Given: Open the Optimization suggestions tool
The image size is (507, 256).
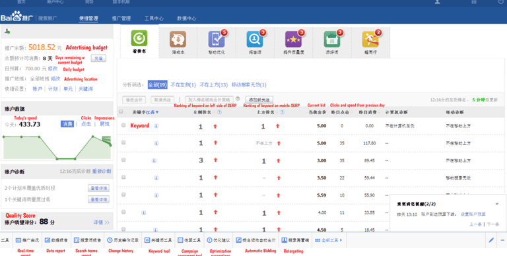Looking at the screenshot, I should click(x=219, y=240).
